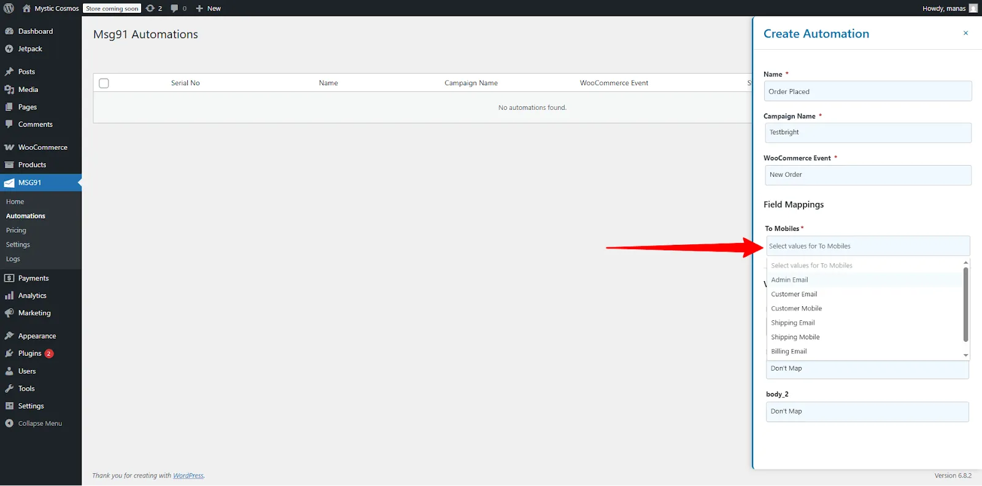
Task: Open the MSG91 Settings submenu link
Action: tap(18, 245)
